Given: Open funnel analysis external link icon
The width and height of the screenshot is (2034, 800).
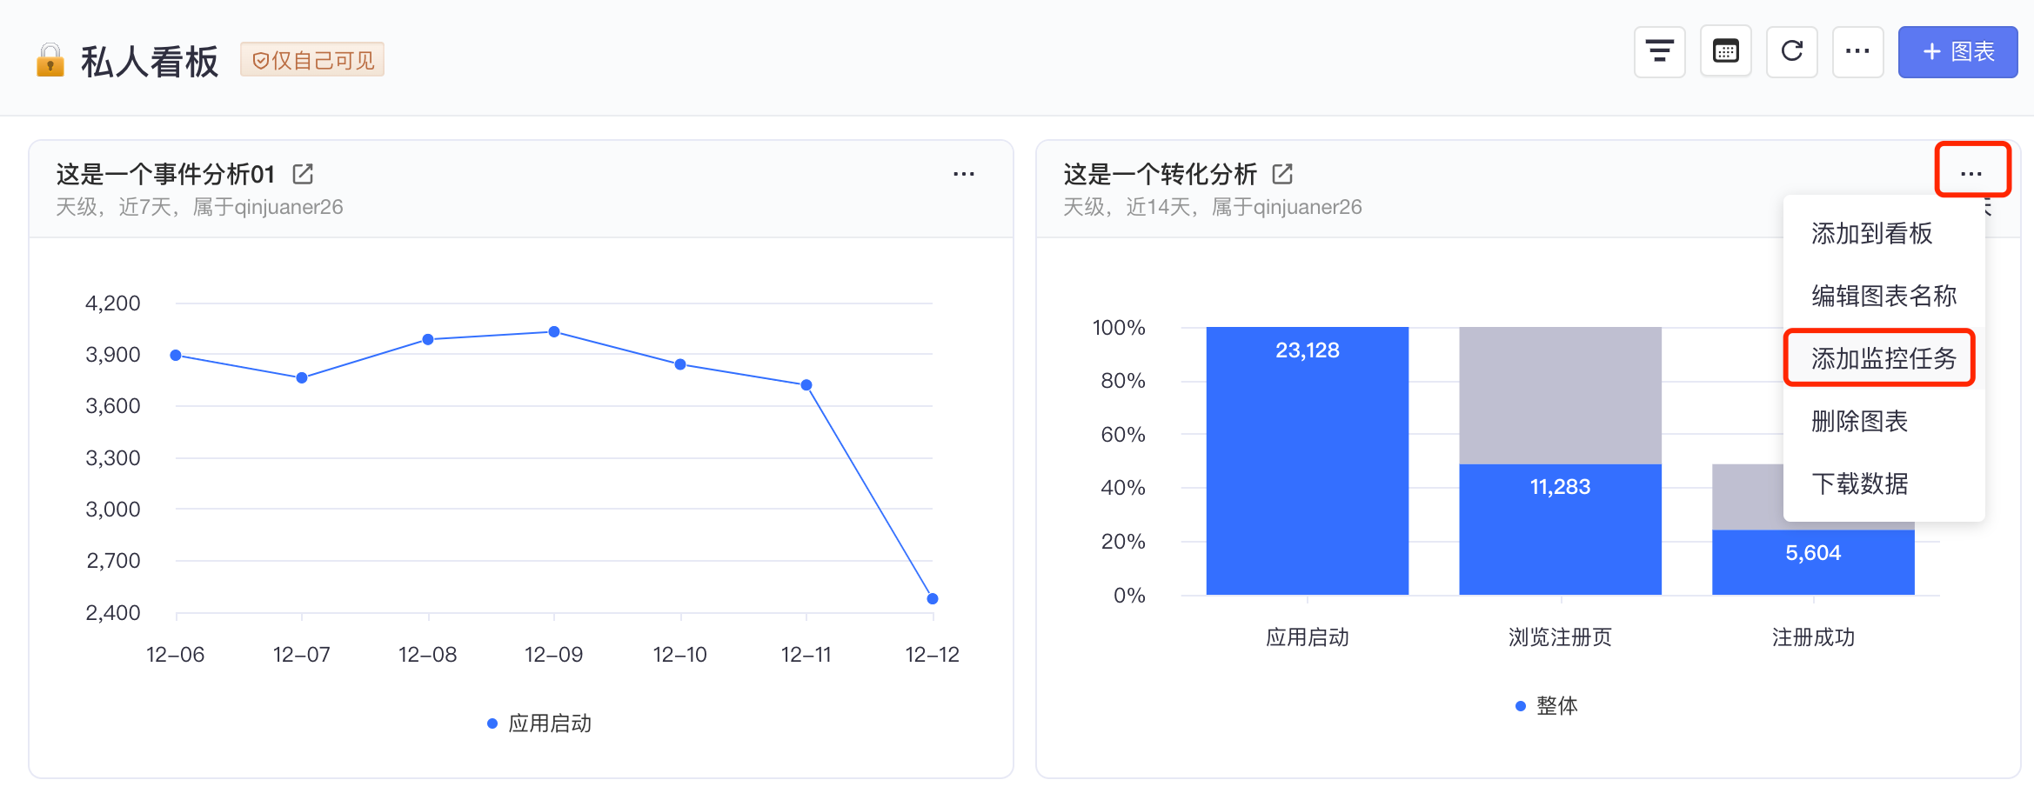Looking at the screenshot, I should tap(1282, 174).
